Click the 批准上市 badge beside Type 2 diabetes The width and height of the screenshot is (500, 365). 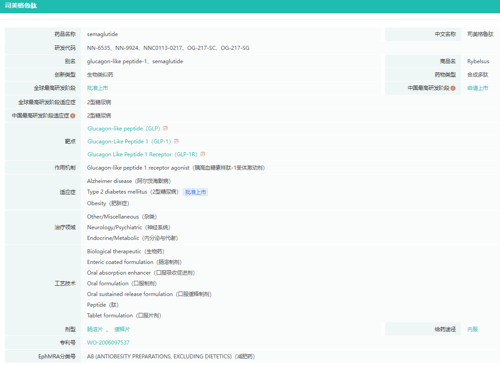(195, 192)
